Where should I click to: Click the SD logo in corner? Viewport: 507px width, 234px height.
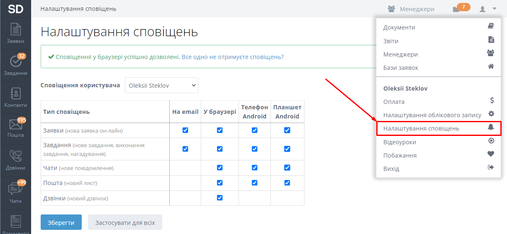[15, 9]
